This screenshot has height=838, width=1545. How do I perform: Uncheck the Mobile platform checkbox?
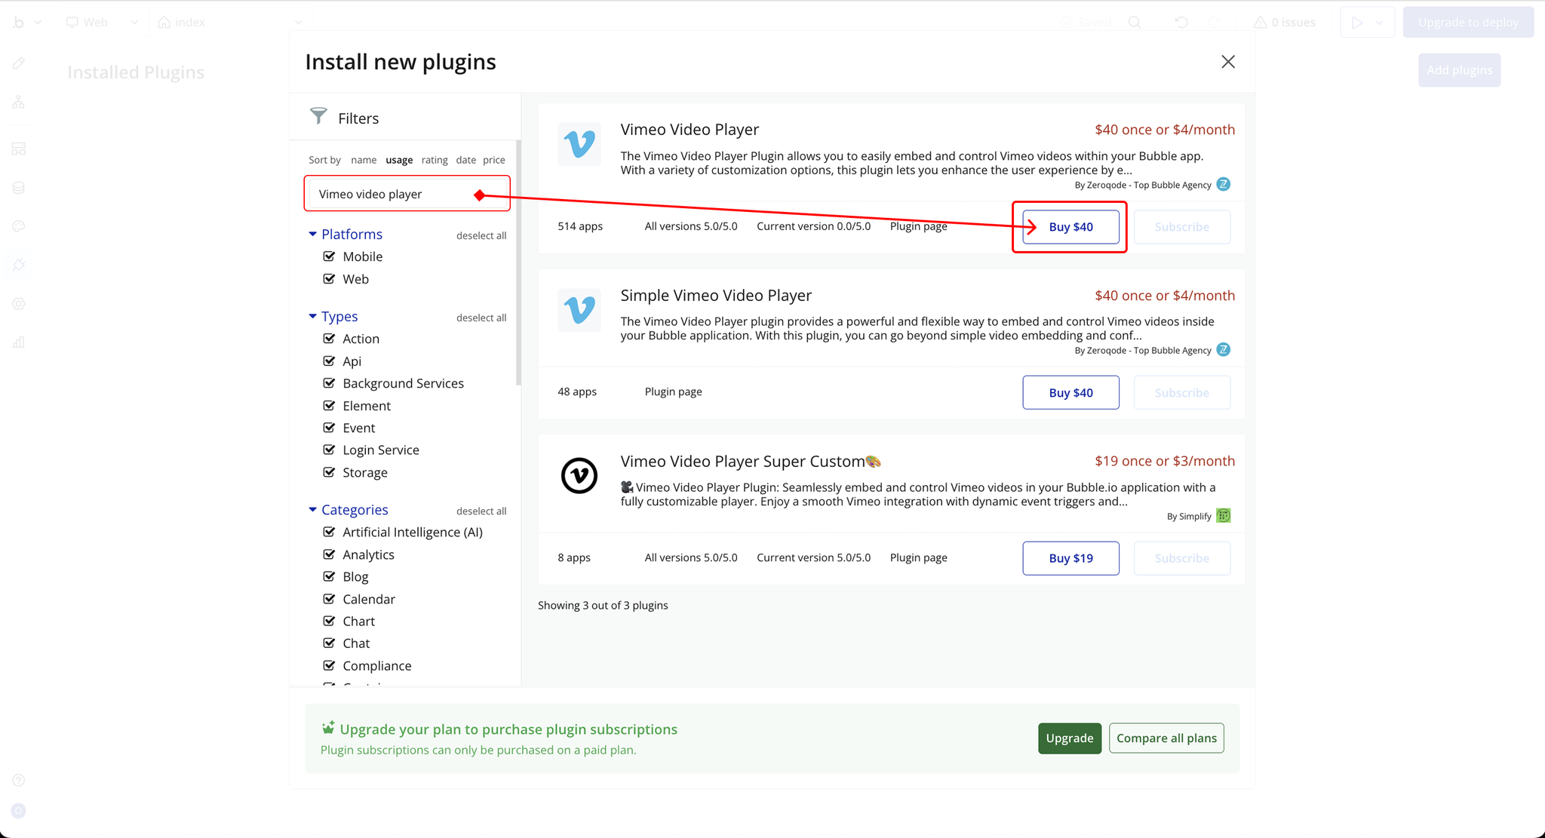(x=329, y=256)
